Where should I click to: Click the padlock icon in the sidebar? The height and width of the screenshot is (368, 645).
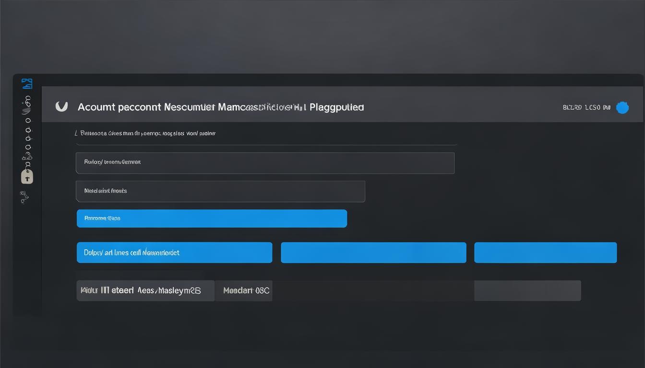pos(27,176)
